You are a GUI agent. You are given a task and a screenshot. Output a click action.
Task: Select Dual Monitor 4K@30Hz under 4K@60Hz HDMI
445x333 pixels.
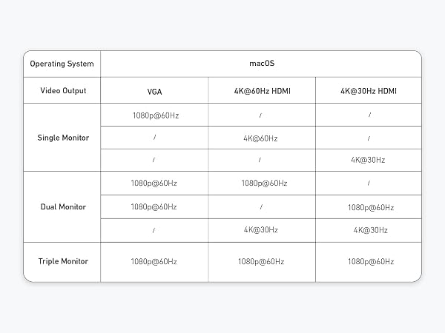click(262, 230)
